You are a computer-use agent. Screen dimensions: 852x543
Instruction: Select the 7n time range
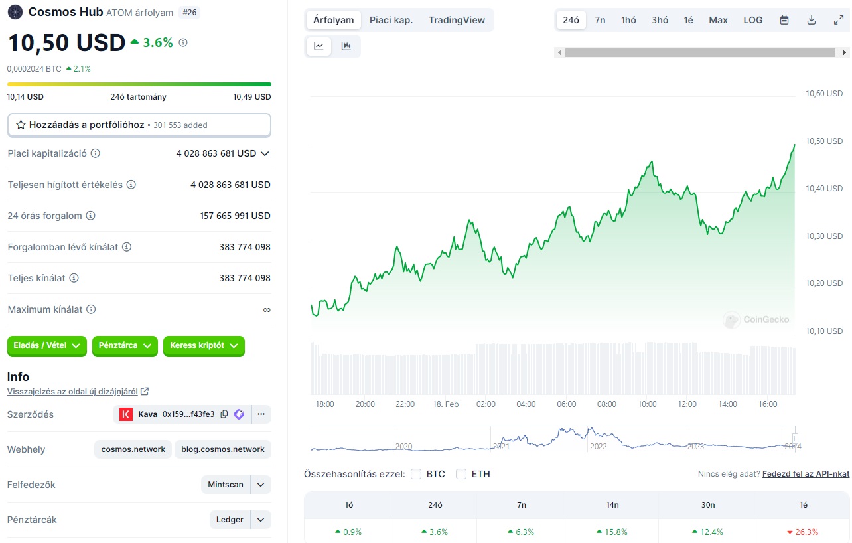(x=600, y=20)
